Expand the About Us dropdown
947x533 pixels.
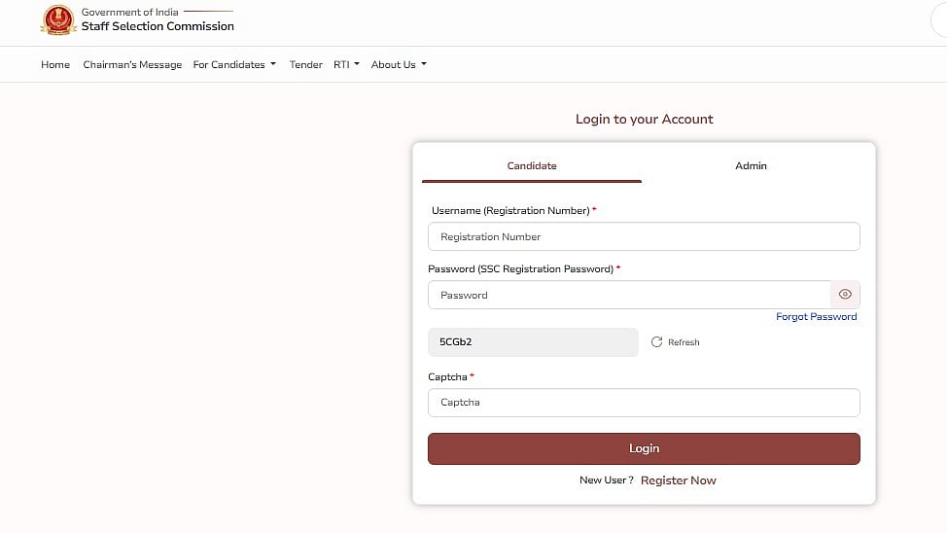click(x=399, y=65)
